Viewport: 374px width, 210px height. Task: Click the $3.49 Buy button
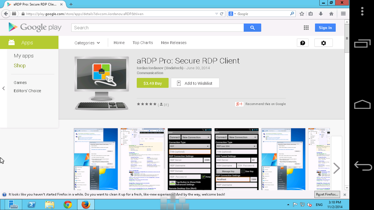[x=153, y=83]
